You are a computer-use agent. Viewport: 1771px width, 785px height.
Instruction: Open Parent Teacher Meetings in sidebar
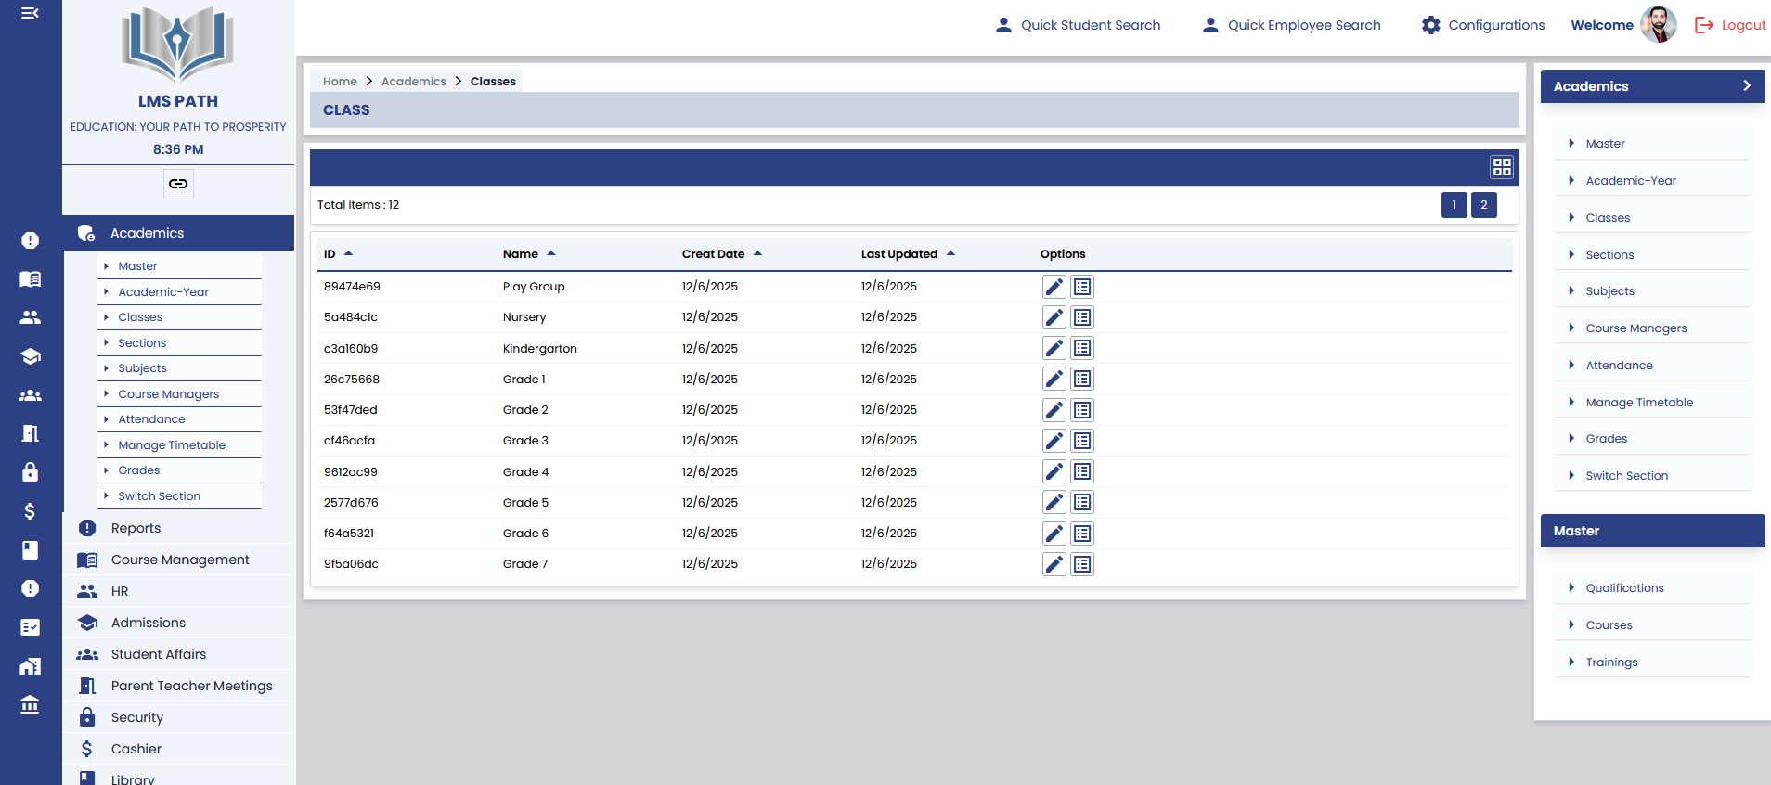click(178, 686)
